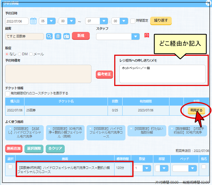Select the DM promotion radio button

pos(20,54)
